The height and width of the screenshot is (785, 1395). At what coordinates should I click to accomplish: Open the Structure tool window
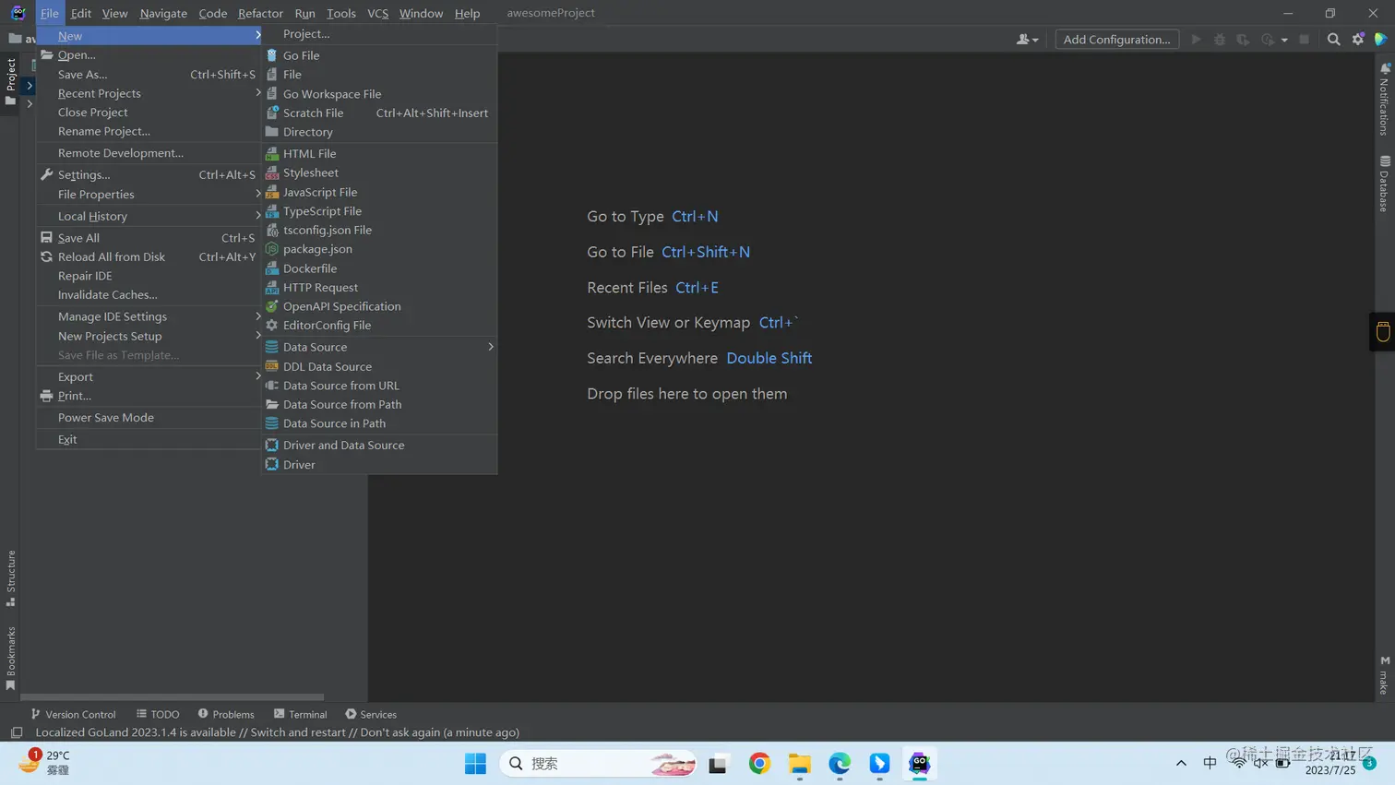(x=11, y=578)
